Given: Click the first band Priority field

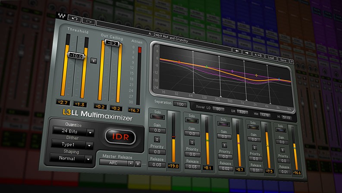Looking at the screenshot, I should 157,152.
